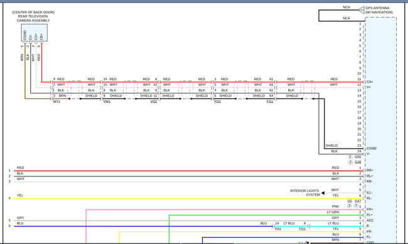Click the G47 connector reference
The width and height of the screenshot is (408, 244).
point(358,201)
